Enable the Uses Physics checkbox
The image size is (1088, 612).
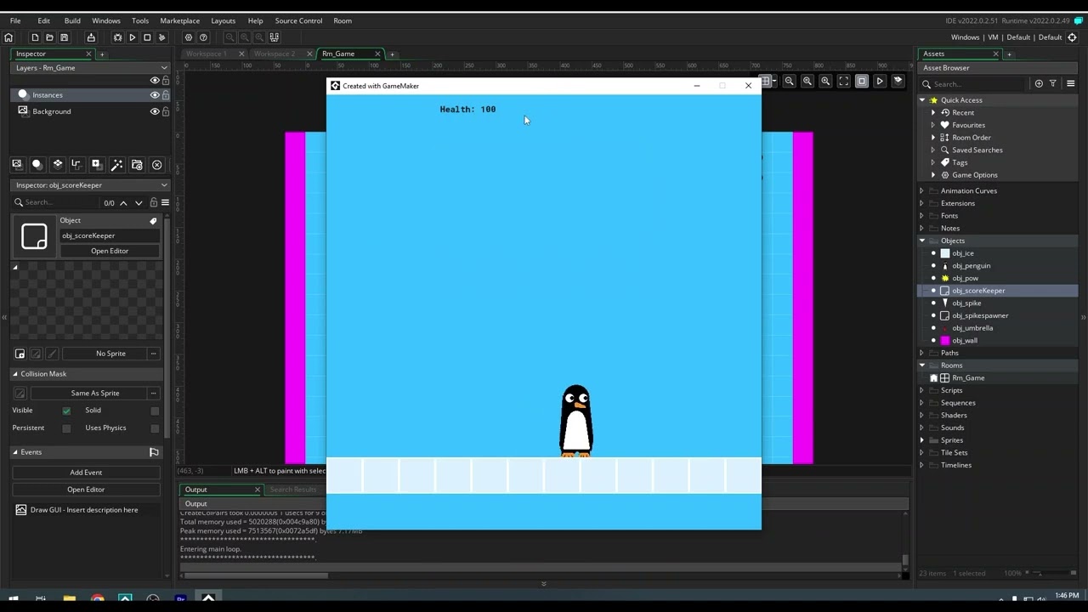pos(155,428)
